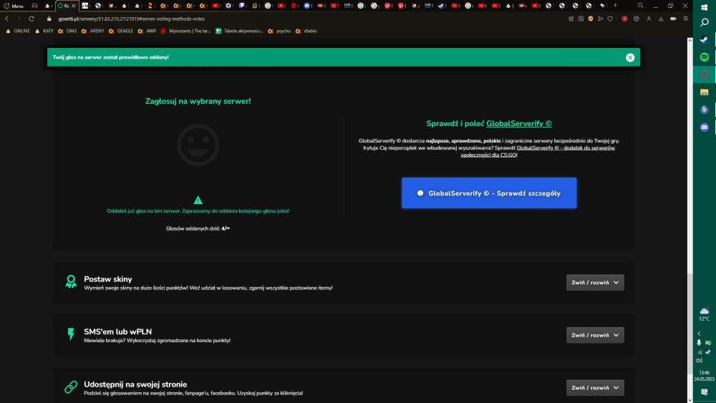
Task: Click the Opera browser taskbar icon
Action: (705, 74)
